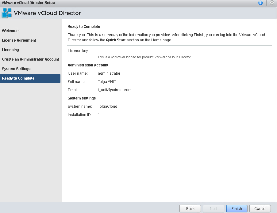The image size is (277, 213).
Task: Click the Email: label
Action: tap(73, 90)
